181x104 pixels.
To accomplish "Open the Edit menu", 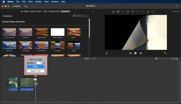I will tap(24, 2).
